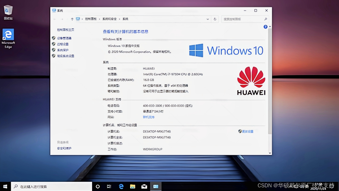The height and width of the screenshot is (191, 339).
Task: Click the manufacturer value HUAWEI
Action: point(149,68)
